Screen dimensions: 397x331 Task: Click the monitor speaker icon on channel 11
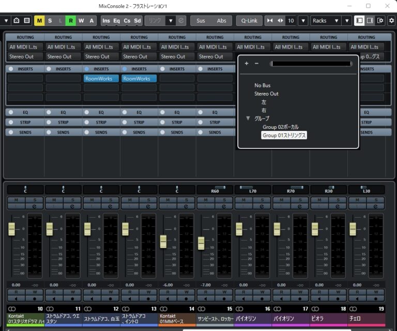pyautogui.click(x=54, y=298)
